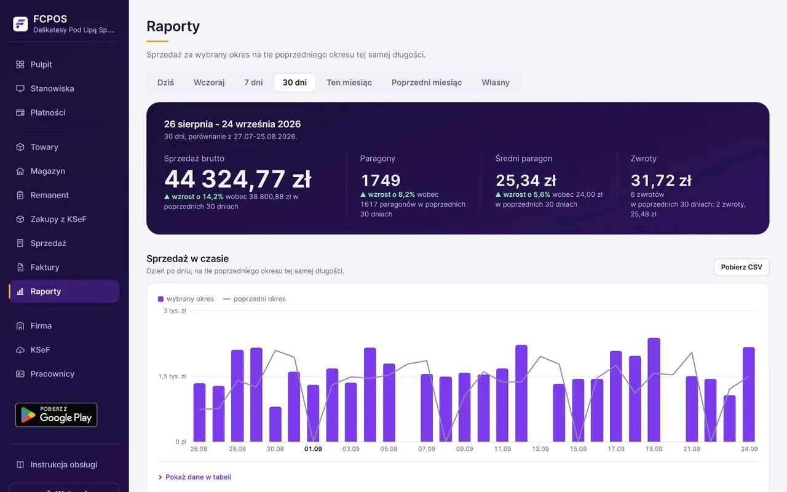The image size is (787, 492).
Task: Select the Towary box icon
Action: click(20, 147)
